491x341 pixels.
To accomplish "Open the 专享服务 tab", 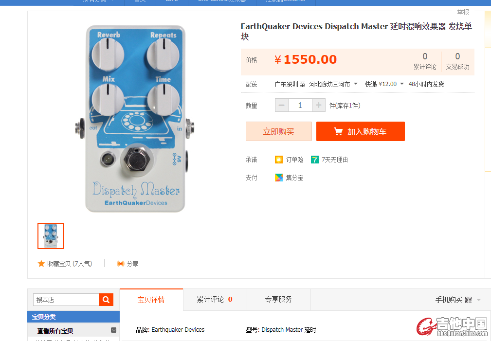I will point(279,300).
